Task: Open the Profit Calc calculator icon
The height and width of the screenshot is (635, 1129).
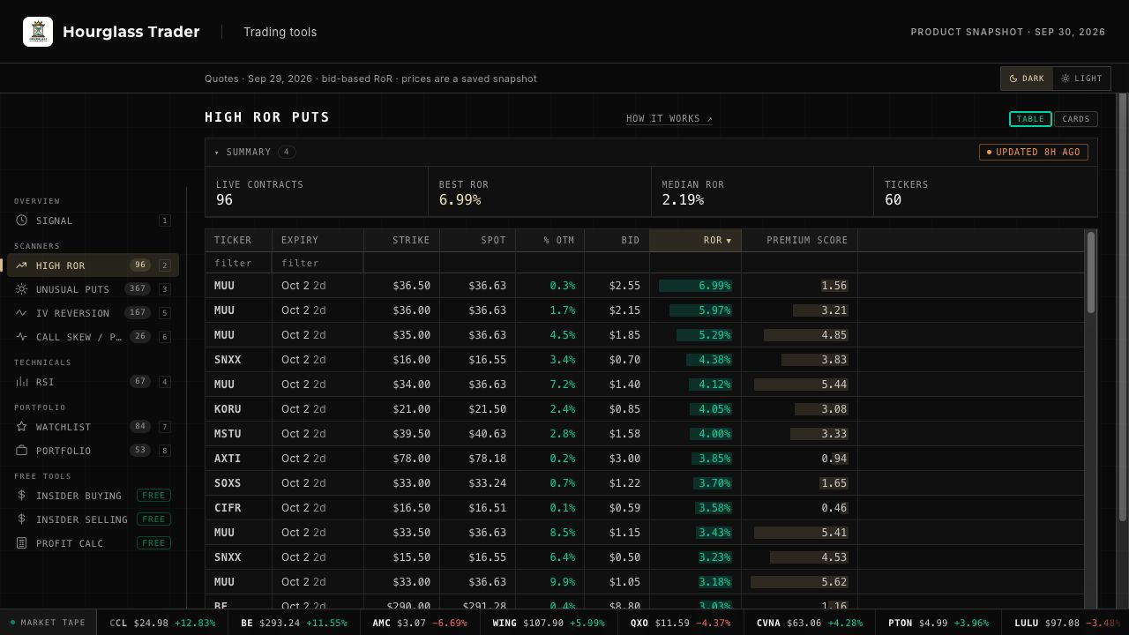Action: point(21,543)
